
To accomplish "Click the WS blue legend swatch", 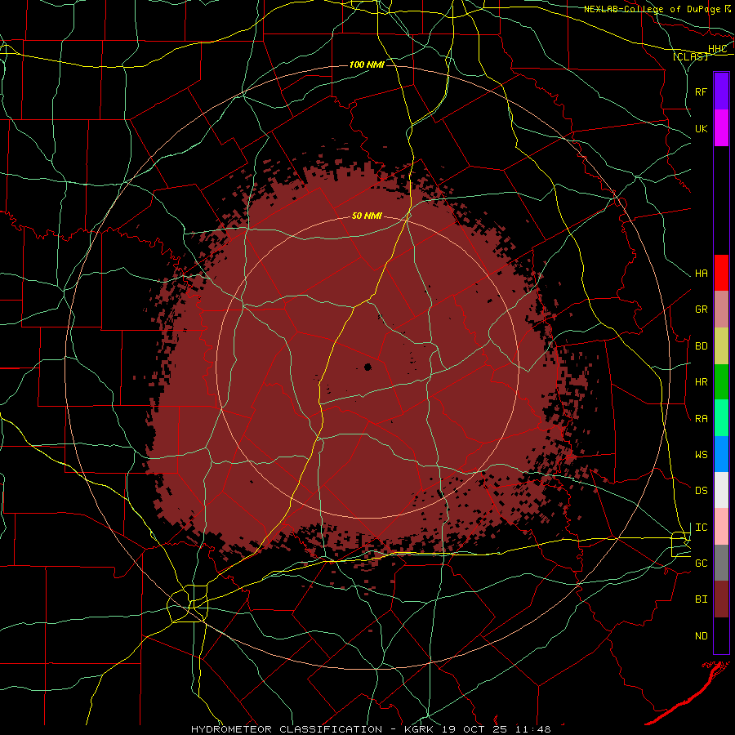I will pos(721,454).
